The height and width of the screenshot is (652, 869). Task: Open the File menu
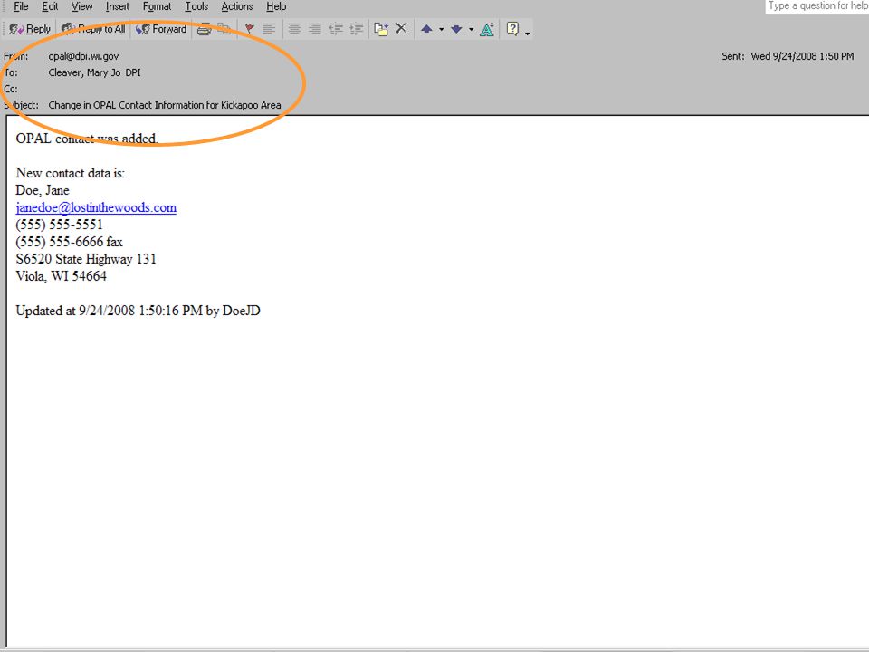pos(21,6)
